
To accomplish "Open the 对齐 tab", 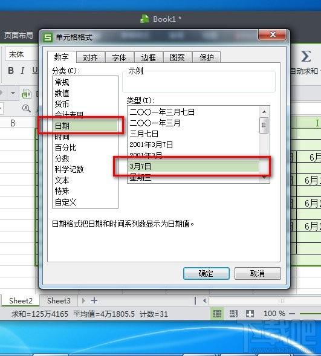I will (90, 57).
